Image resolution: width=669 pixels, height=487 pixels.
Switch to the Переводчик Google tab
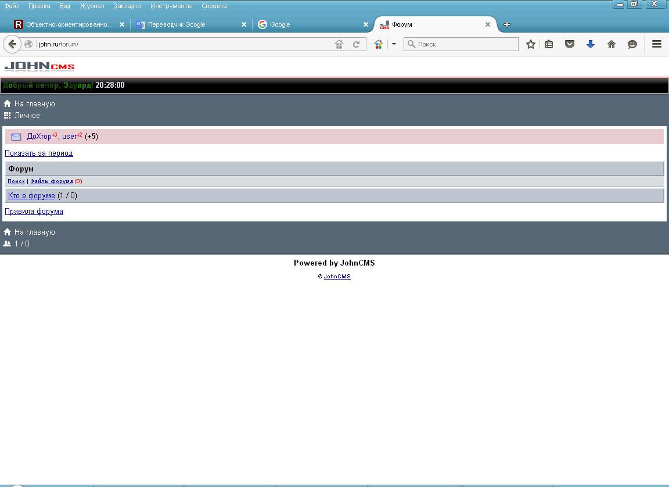[177, 24]
